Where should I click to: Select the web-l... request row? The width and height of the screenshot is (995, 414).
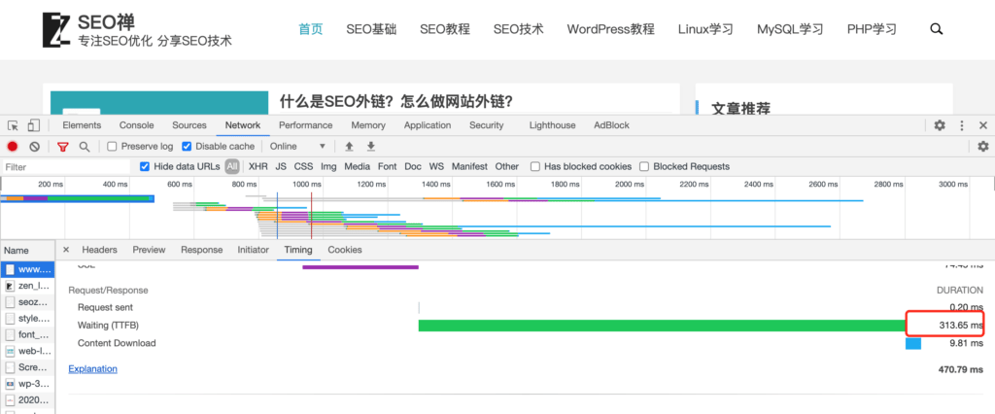[x=27, y=351]
